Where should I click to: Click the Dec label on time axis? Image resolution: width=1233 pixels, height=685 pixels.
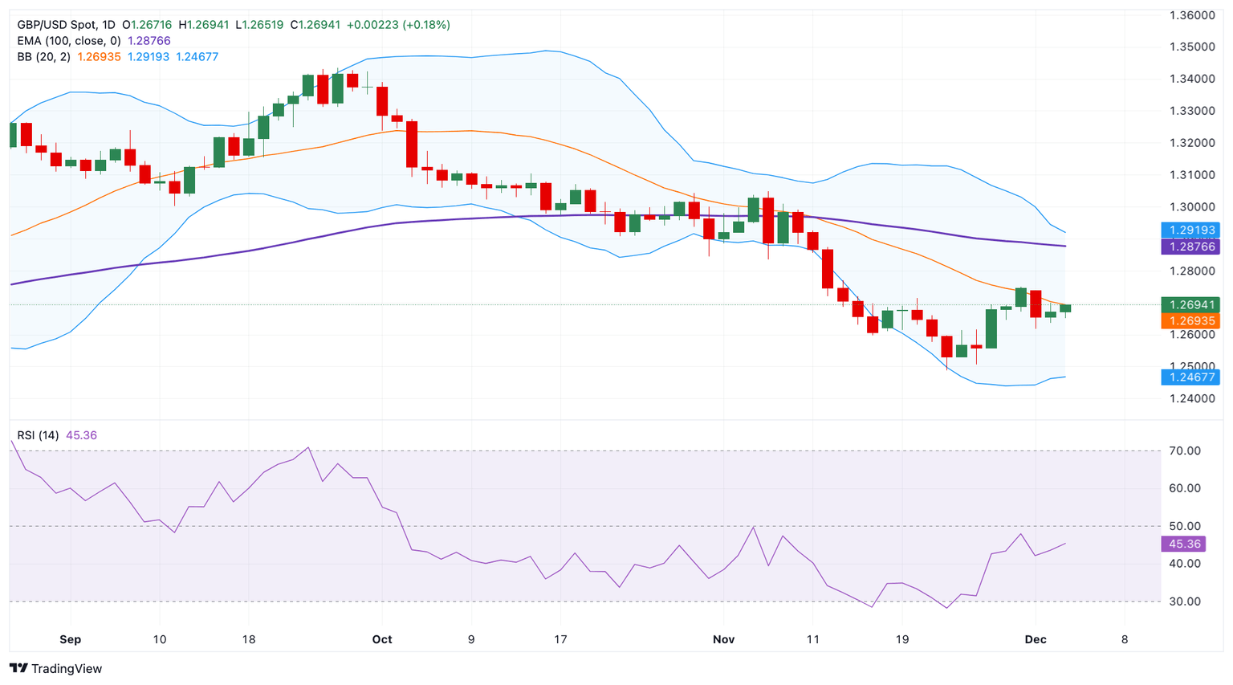point(1036,639)
